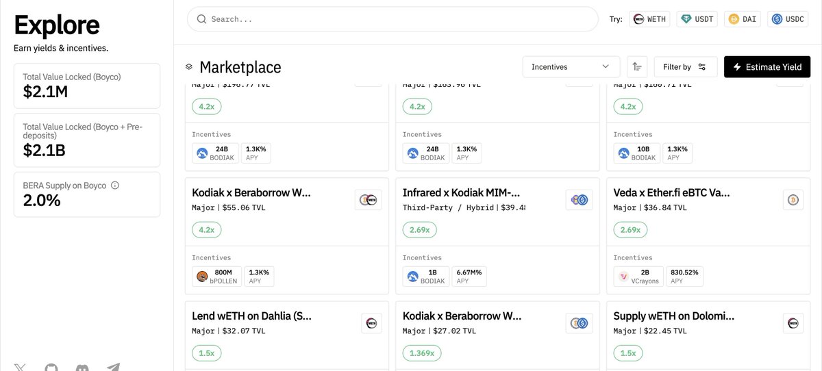Click the Telegram paper-plane icon
The width and height of the screenshot is (822, 371).
point(113,368)
